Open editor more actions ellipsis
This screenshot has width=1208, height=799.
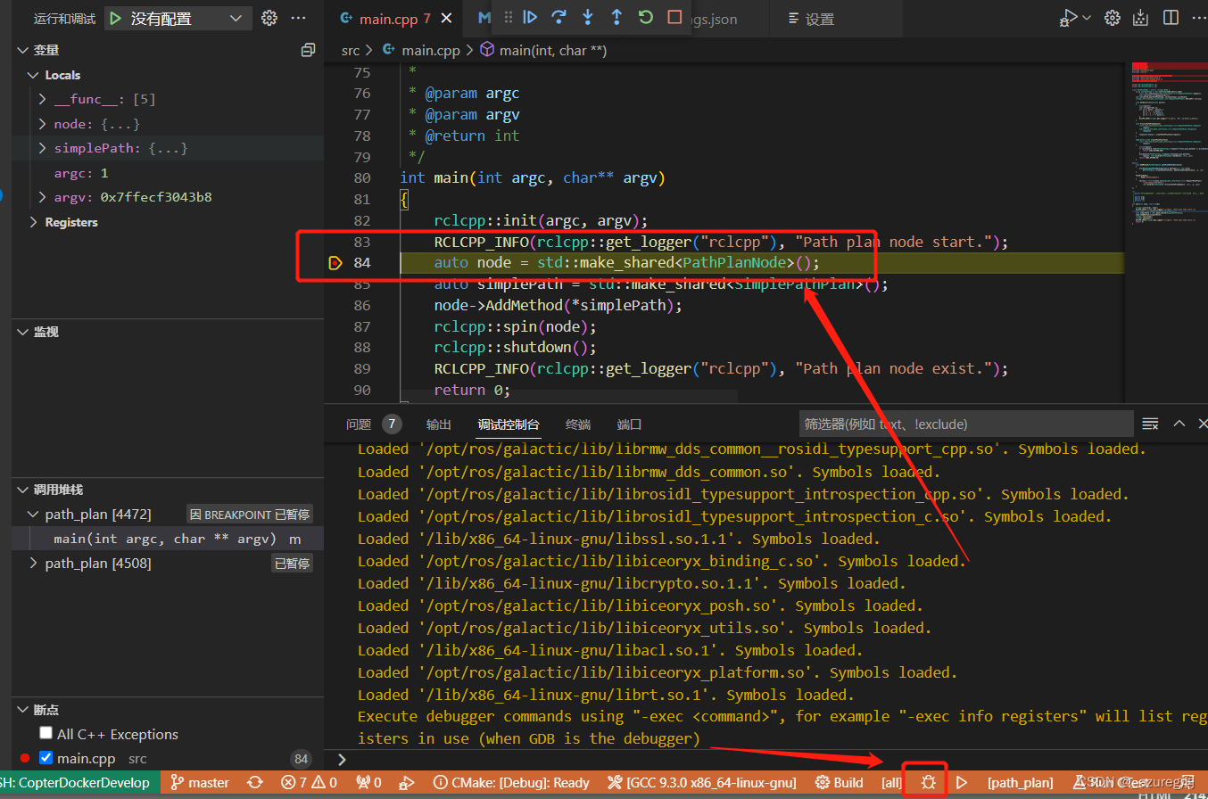coord(1197,18)
